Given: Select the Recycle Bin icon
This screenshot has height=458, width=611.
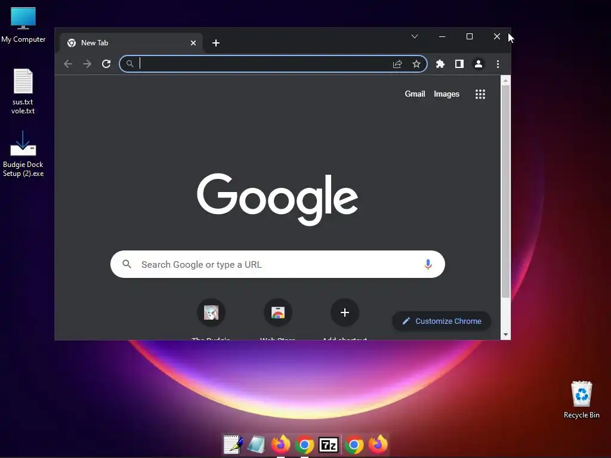Looking at the screenshot, I should (x=581, y=400).
